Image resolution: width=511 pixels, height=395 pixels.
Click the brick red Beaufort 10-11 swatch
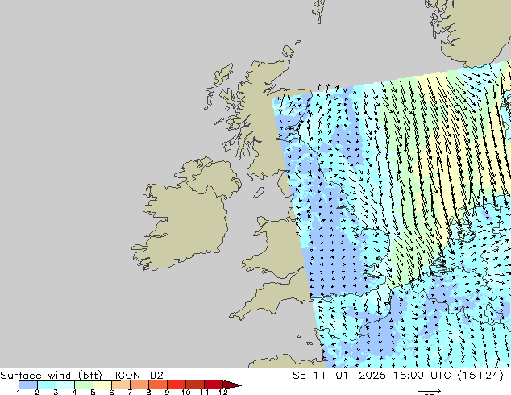click(x=195, y=385)
